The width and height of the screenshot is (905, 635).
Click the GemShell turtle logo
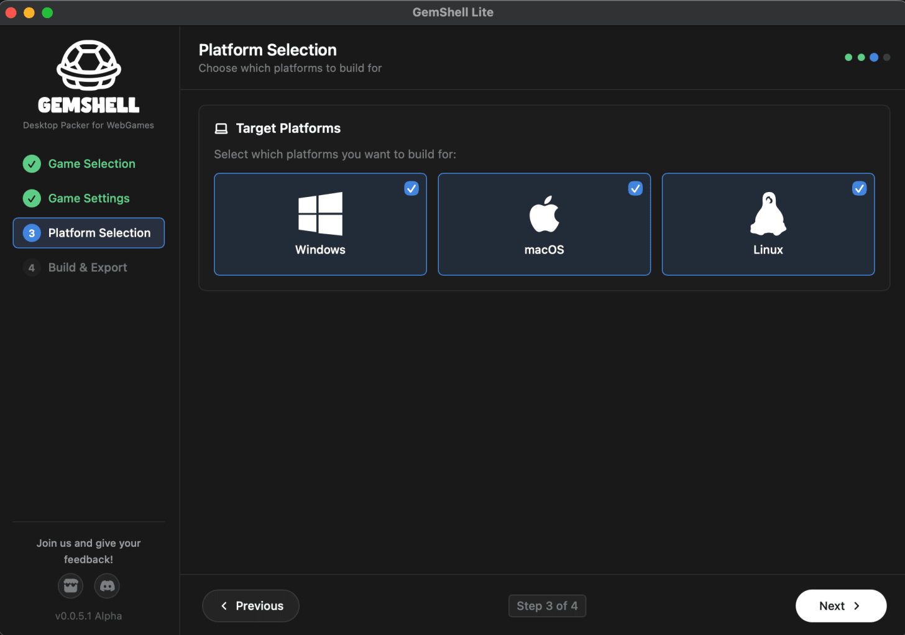click(89, 65)
